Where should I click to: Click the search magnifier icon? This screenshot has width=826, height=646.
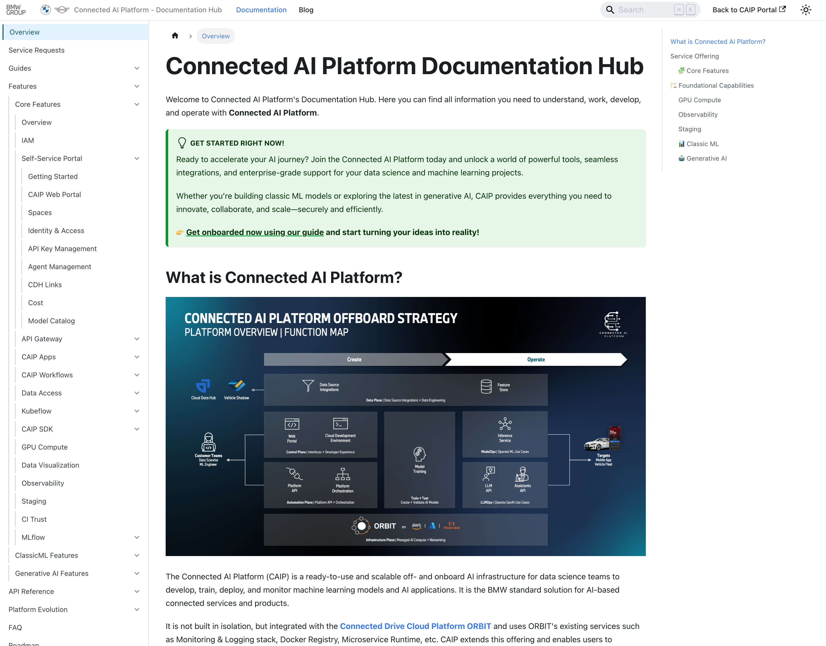(610, 10)
